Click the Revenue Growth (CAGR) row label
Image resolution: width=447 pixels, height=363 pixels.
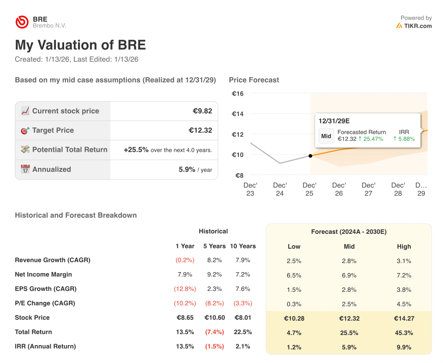click(x=52, y=260)
